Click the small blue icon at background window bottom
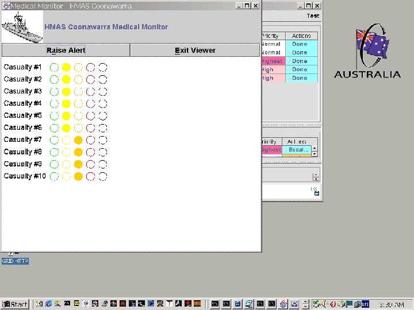This screenshot has width=414, height=310. (317, 194)
